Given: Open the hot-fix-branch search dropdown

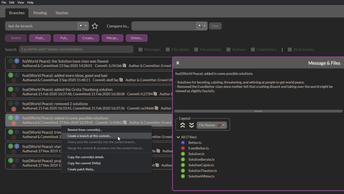Looking at the screenshot, I should tap(83, 26).
